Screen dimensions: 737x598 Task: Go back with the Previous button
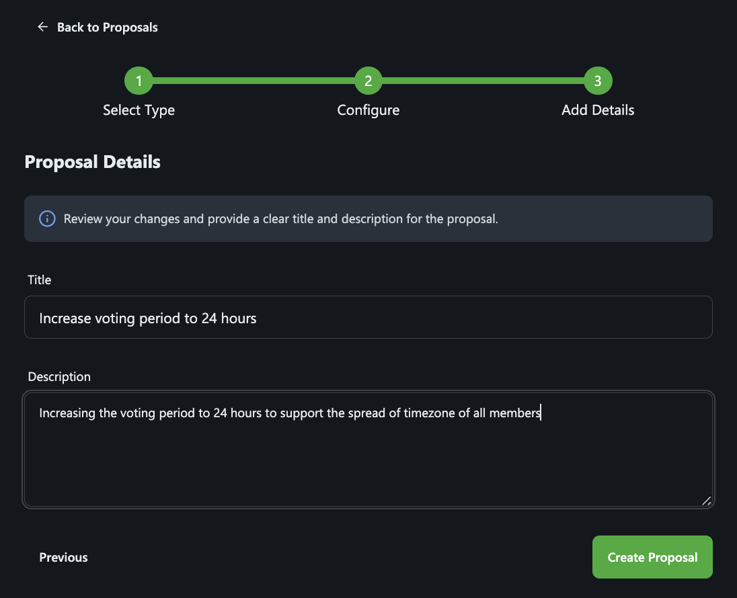point(63,557)
